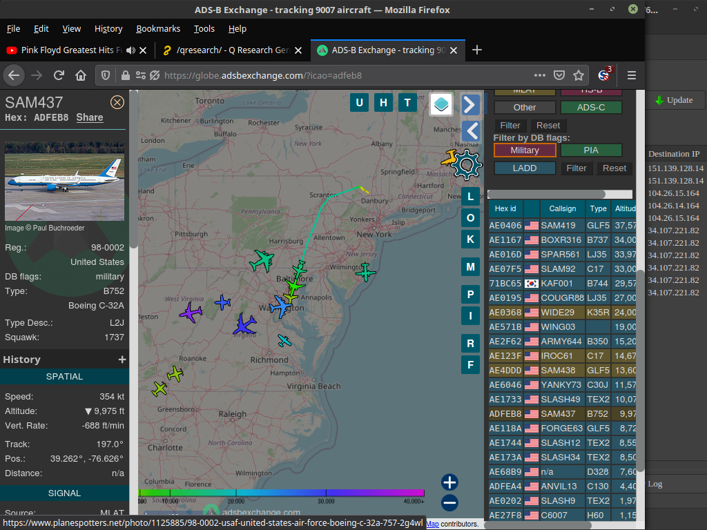
Task: Toggle the O map option button
Action: tap(470, 217)
